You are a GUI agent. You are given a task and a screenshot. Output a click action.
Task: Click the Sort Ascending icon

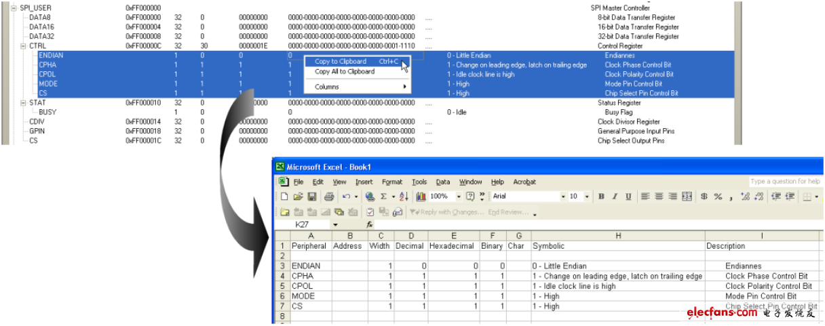pyautogui.click(x=403, y=197)
